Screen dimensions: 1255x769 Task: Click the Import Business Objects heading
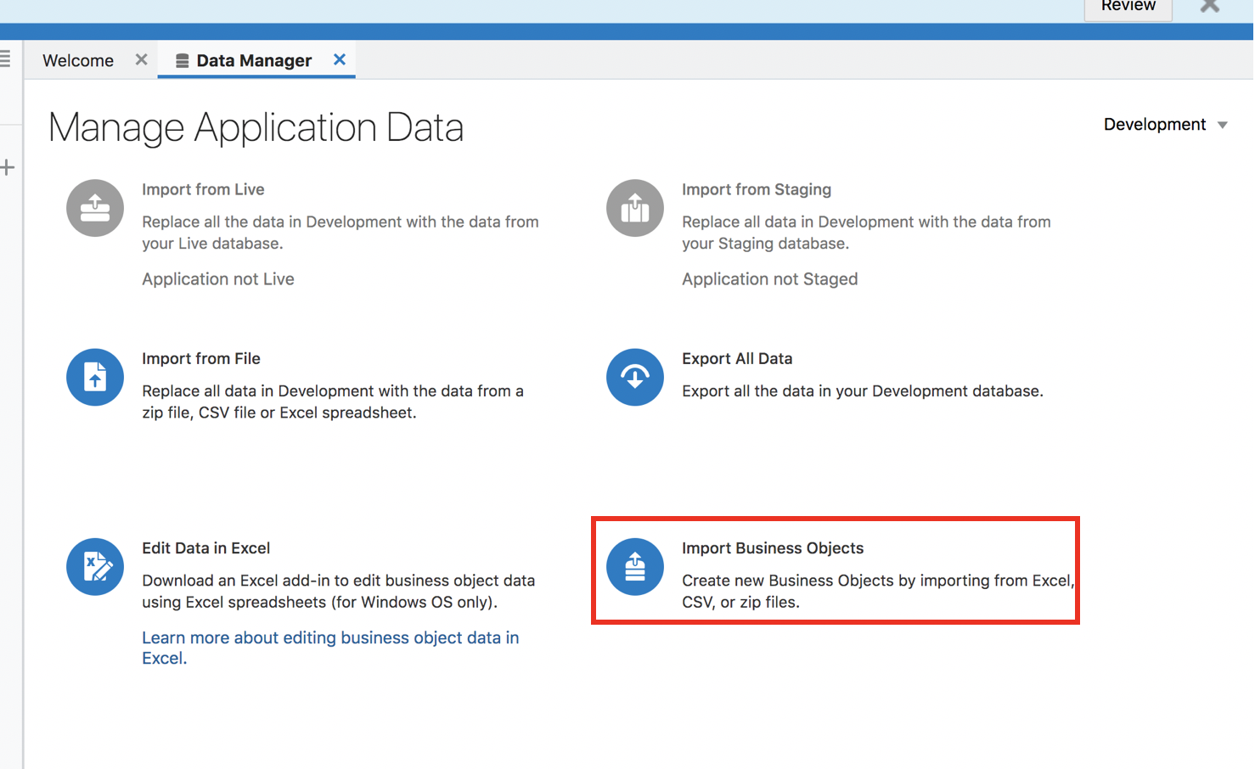tap(773, 548)
